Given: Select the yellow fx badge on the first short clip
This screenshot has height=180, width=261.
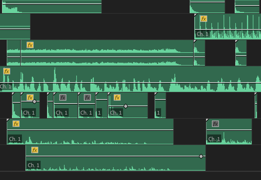Looking at the screenshot, I should click(30, 98).
